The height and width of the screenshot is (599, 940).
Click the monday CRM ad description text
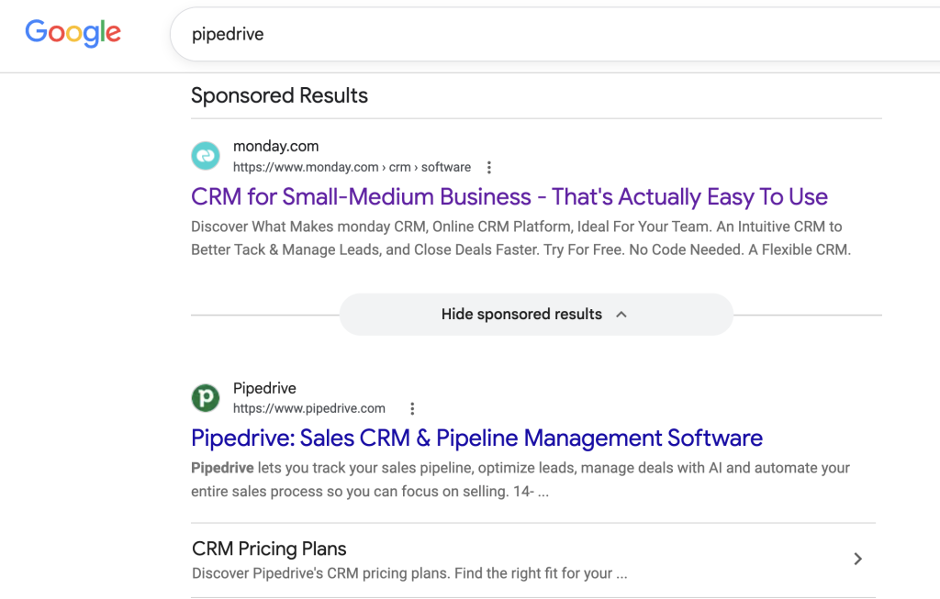click(521, 238)
